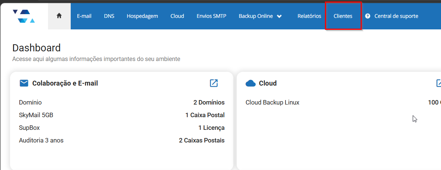
Task: Go to Hospedagem section
Action: (142, 16)
